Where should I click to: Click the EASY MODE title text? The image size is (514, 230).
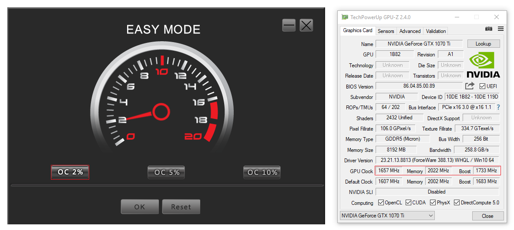(163, 30)
